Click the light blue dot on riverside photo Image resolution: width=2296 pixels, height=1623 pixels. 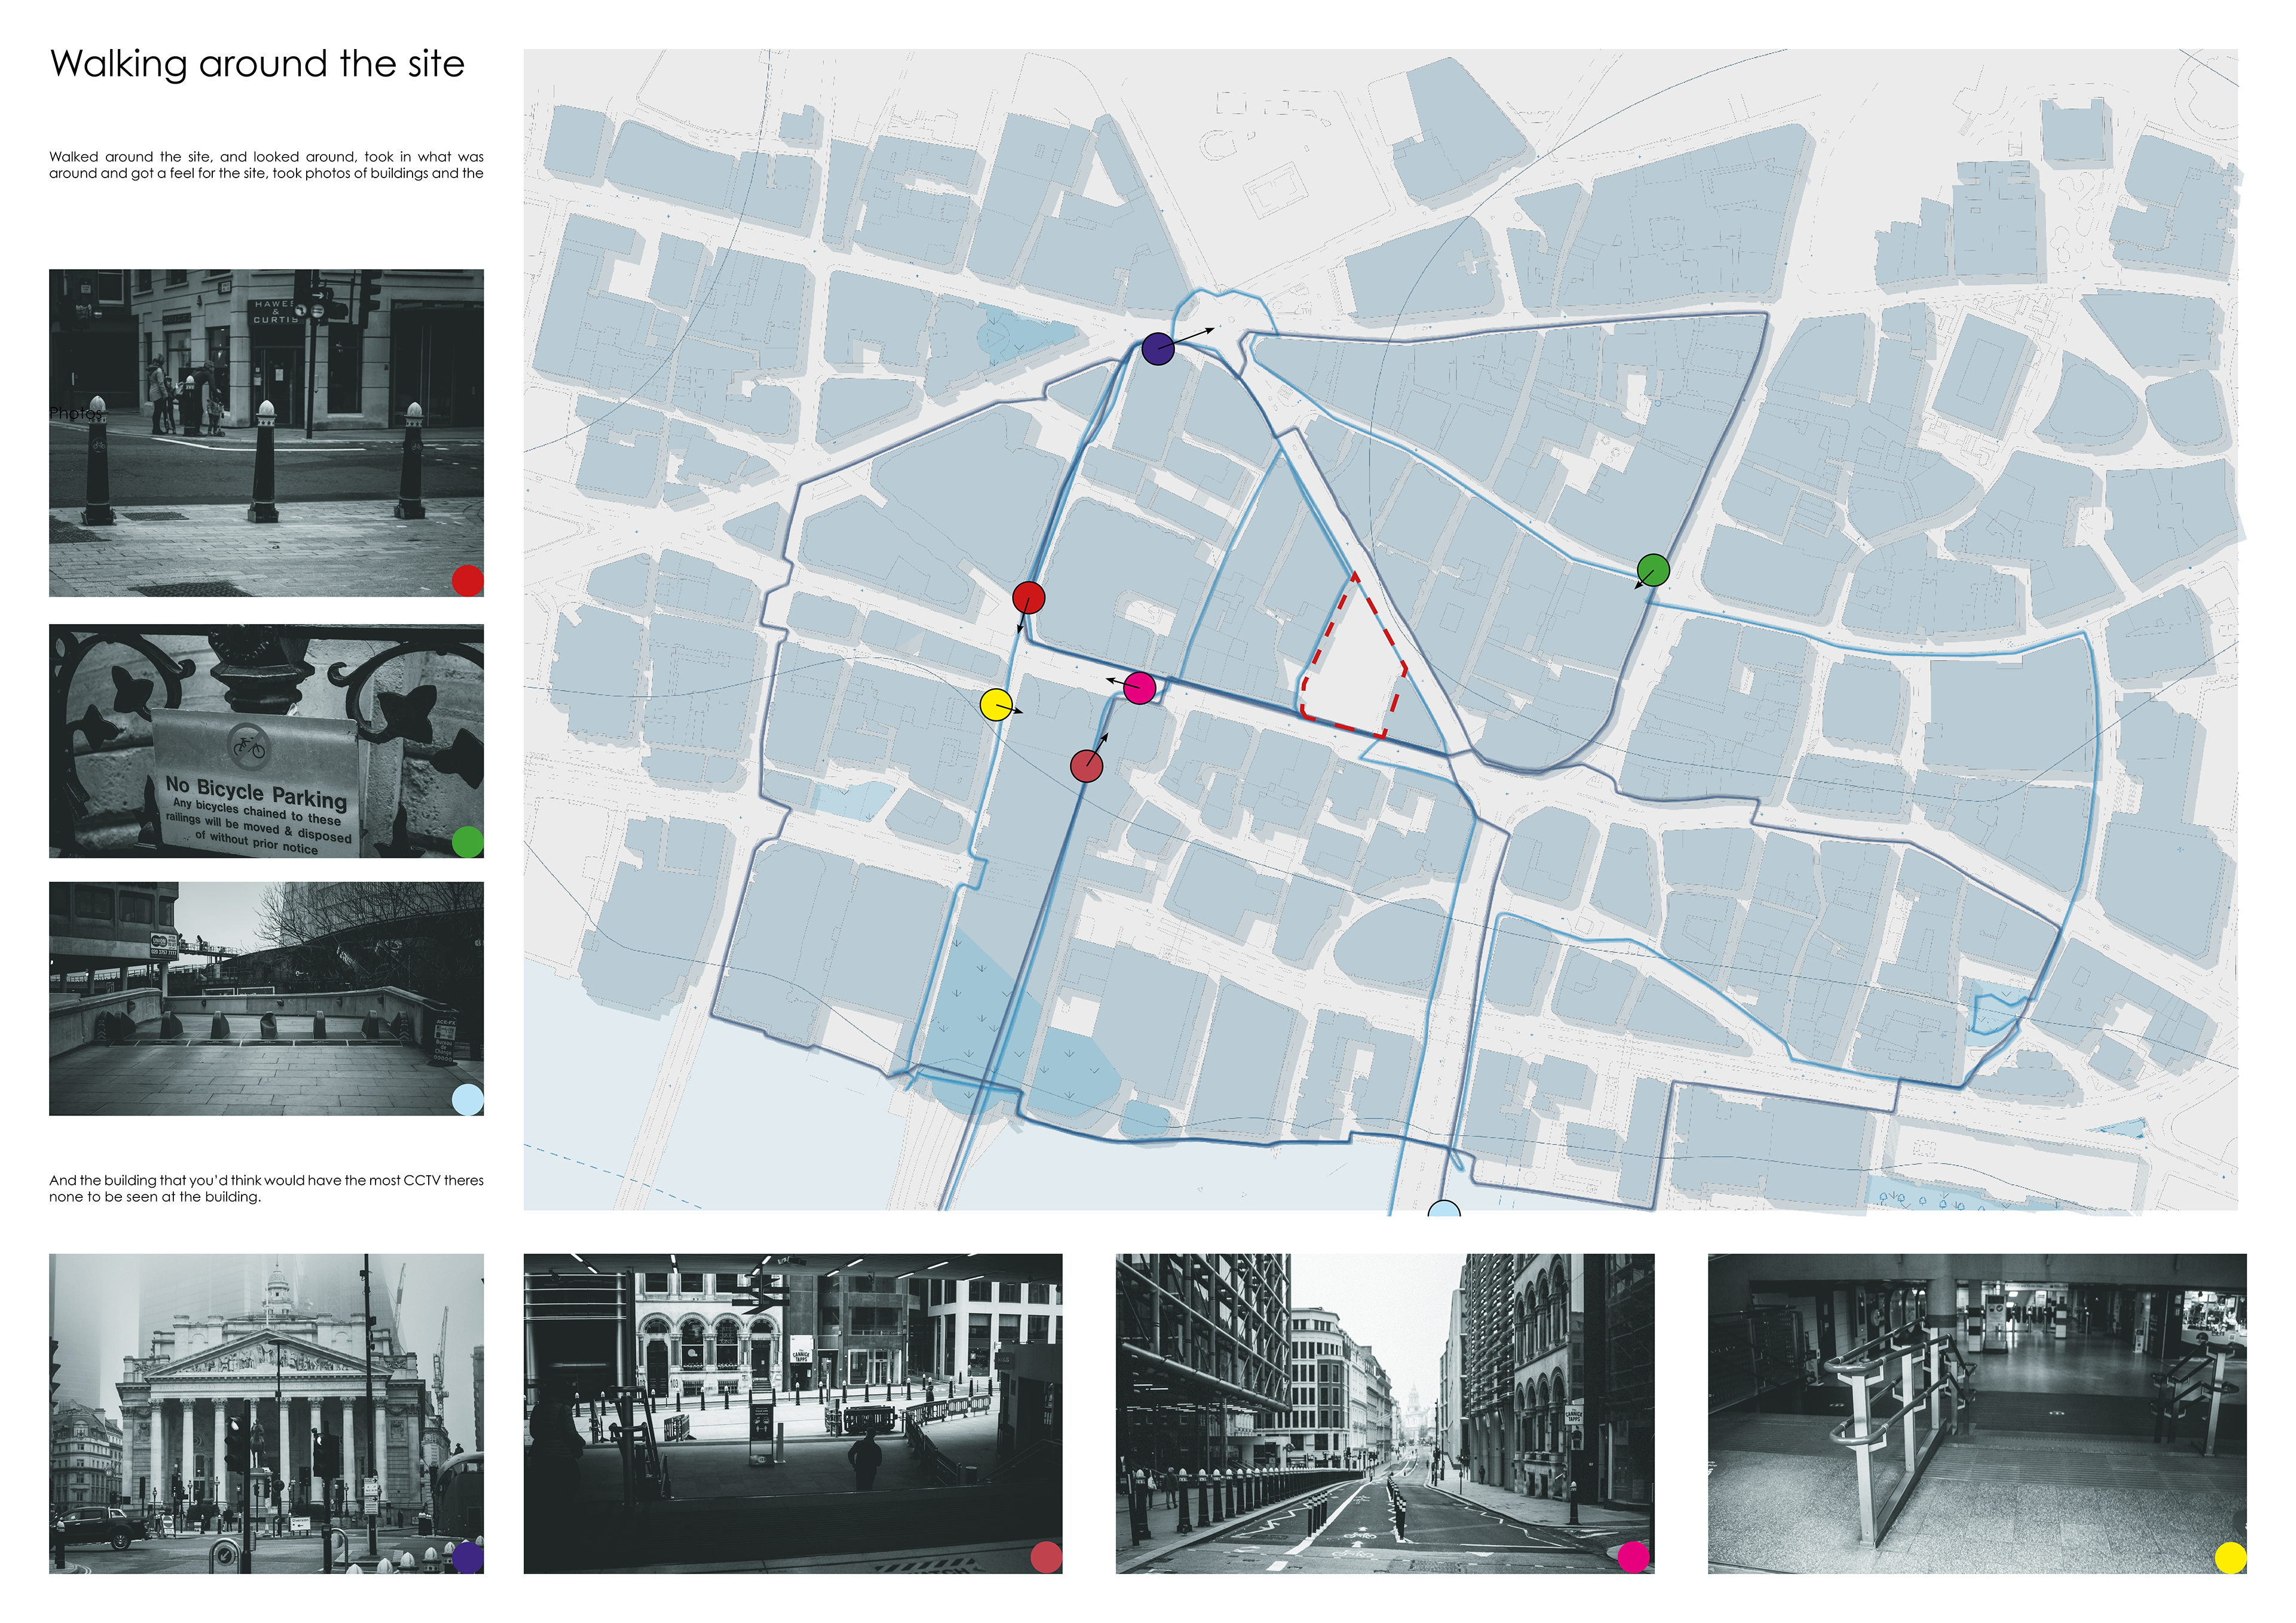pos(467,1100)
